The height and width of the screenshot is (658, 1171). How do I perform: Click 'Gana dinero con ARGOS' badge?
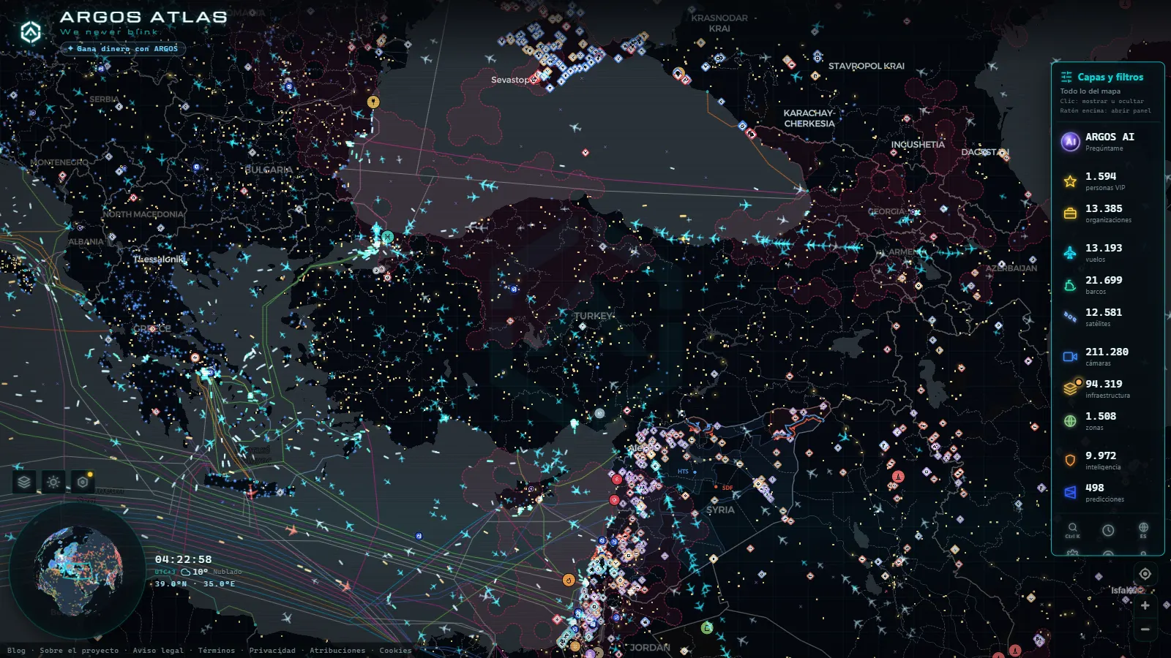pos(123,49)
